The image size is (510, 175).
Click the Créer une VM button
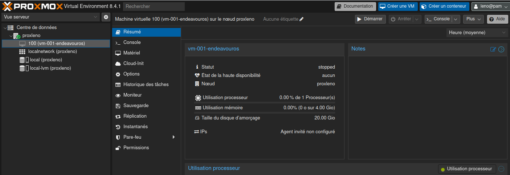click(398, 6)
